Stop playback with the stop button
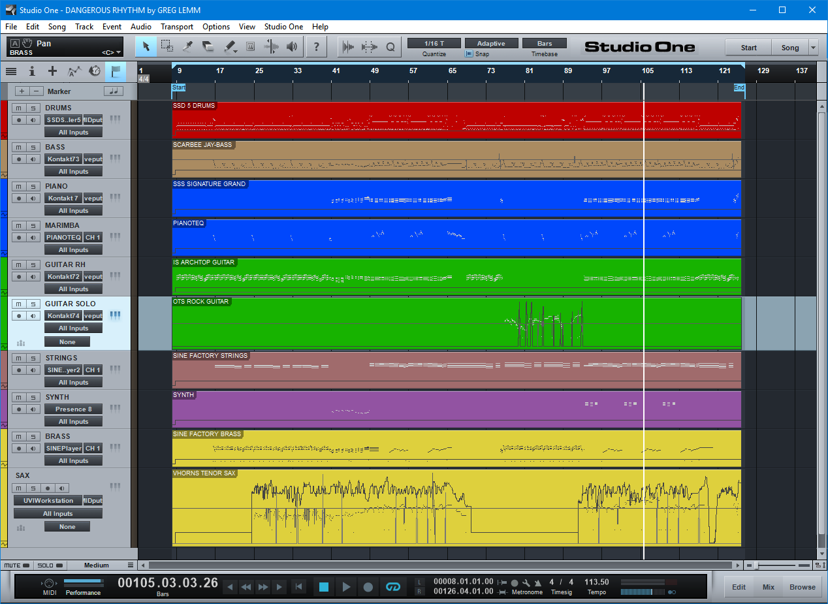Image resolution: width=828 pixels, height=604 pixels. coord(324,587)
